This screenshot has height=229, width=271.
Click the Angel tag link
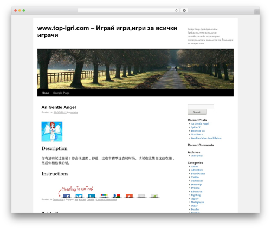pos(82,200)
